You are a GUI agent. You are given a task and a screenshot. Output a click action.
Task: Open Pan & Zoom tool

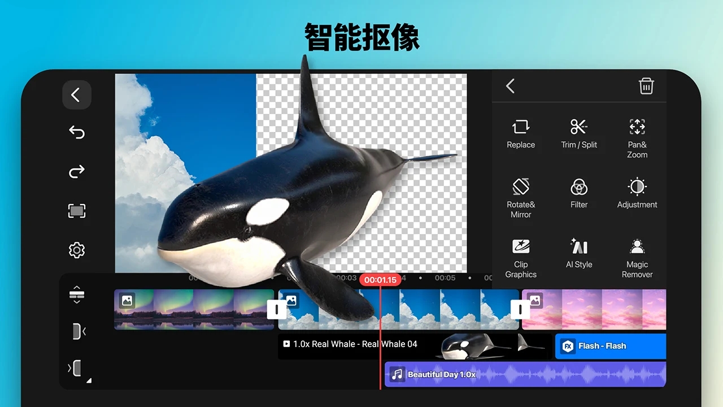pyautogui.click(x=637, y=138)
